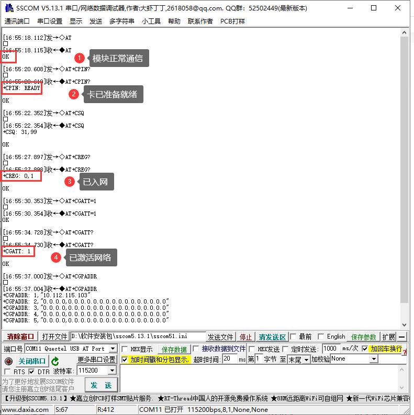Click the 升级到SSCOM5.13.1 banner link
Screen dimensions: 414x415
(36, 398)
